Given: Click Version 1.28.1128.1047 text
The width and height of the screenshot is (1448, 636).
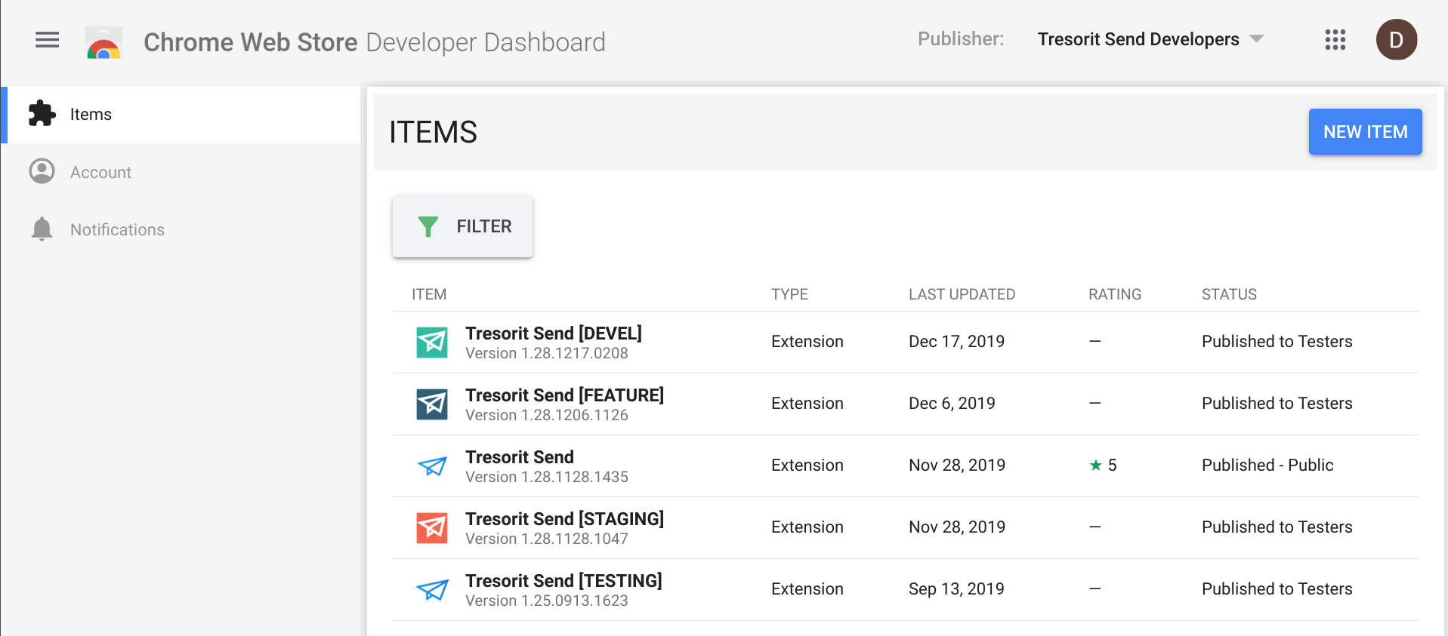Looking at the screenshot, I should [x=547, y=539].
